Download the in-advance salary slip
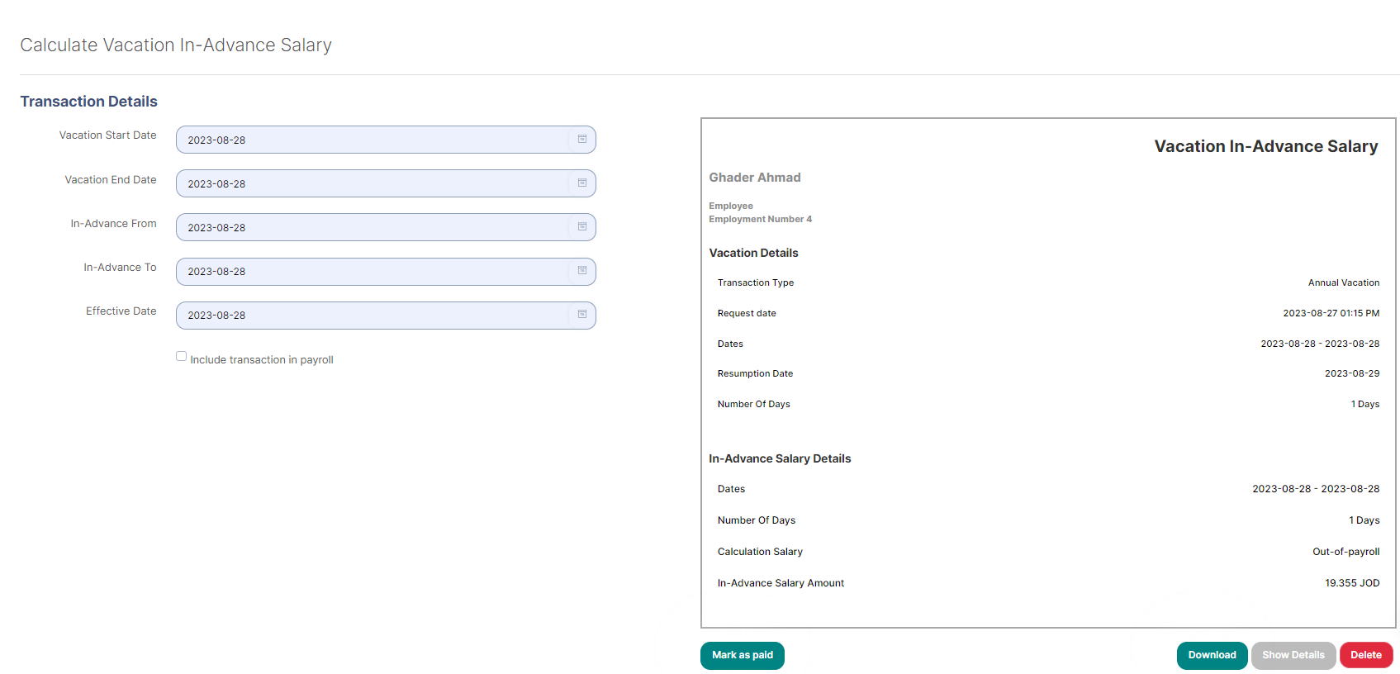The height and width of the screenshot is (674, 1400). point(1212,655)
